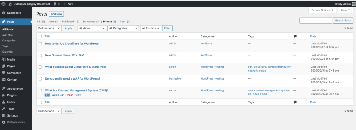This screenshot has width=356, height=130.
Task: Click the Users person icon in sidebar
Action: 3,102
